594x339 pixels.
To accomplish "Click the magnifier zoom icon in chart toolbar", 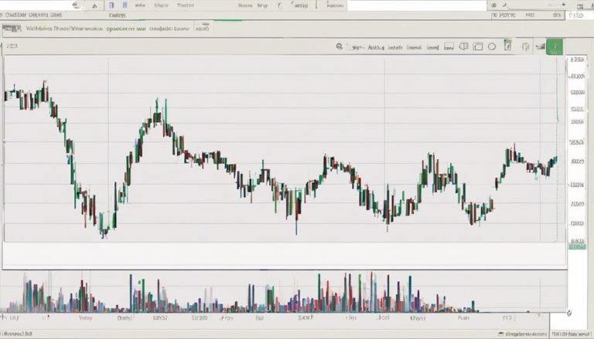I will 340,47.
